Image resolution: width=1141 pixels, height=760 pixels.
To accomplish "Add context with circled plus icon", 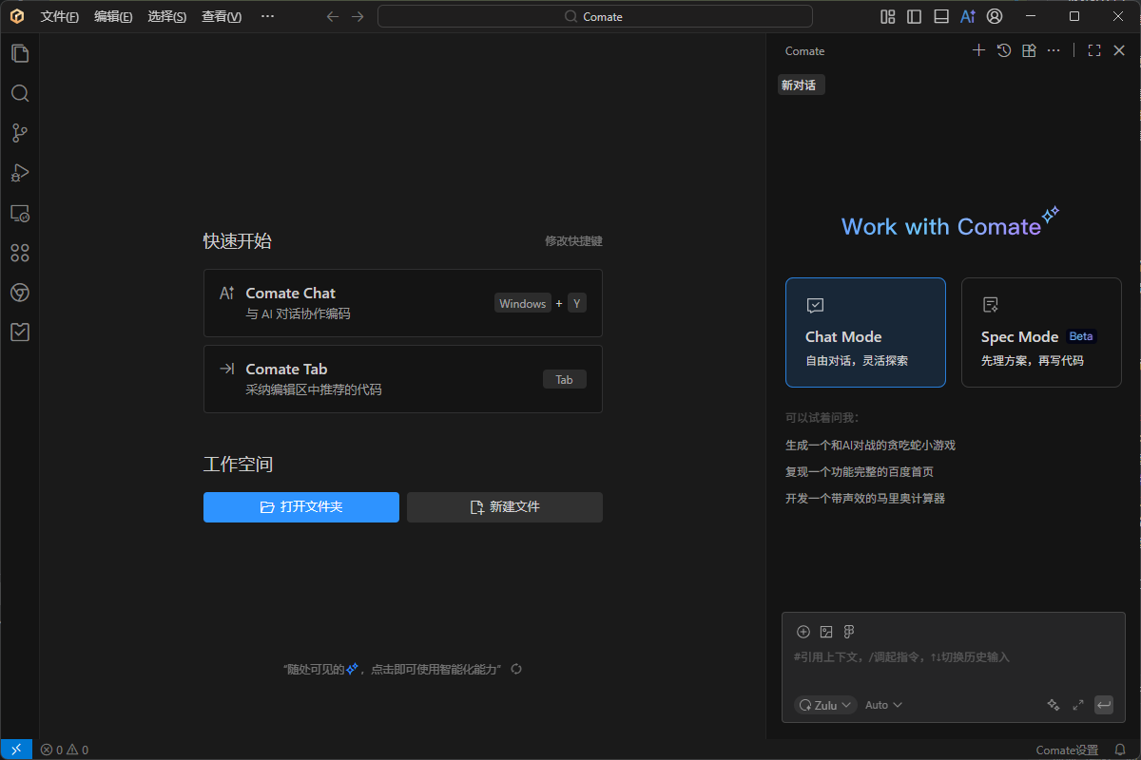I will 803,632.
